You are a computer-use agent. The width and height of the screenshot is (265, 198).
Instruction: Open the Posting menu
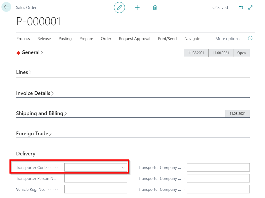coord(65,39)
